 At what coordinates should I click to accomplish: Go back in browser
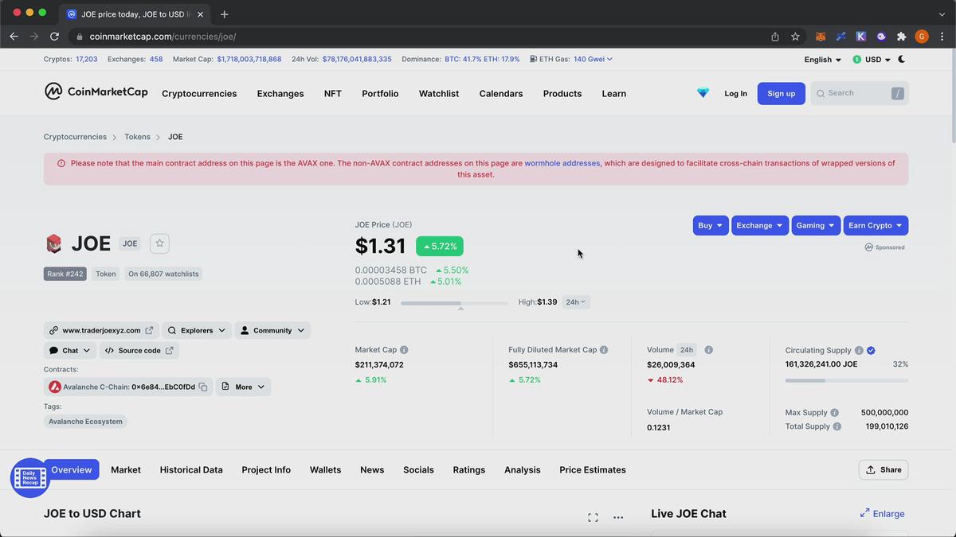click(14, 37)
